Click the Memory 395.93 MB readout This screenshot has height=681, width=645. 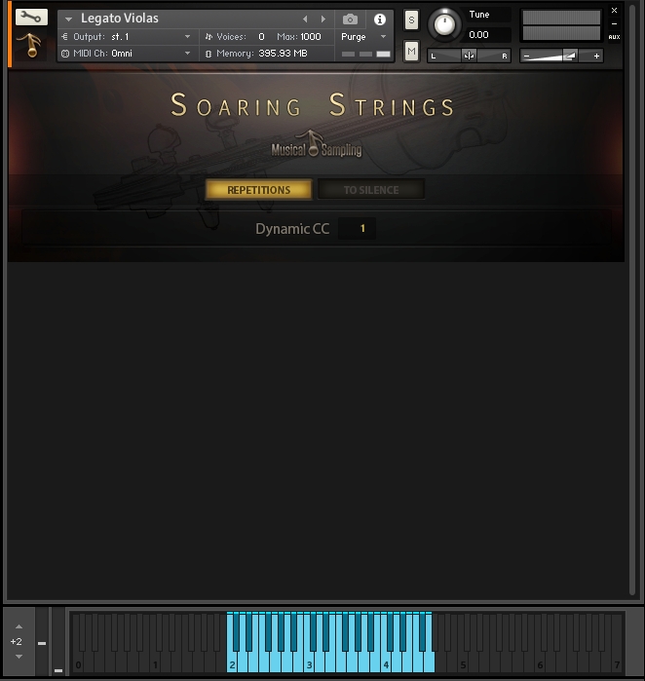tap(283, 54)
